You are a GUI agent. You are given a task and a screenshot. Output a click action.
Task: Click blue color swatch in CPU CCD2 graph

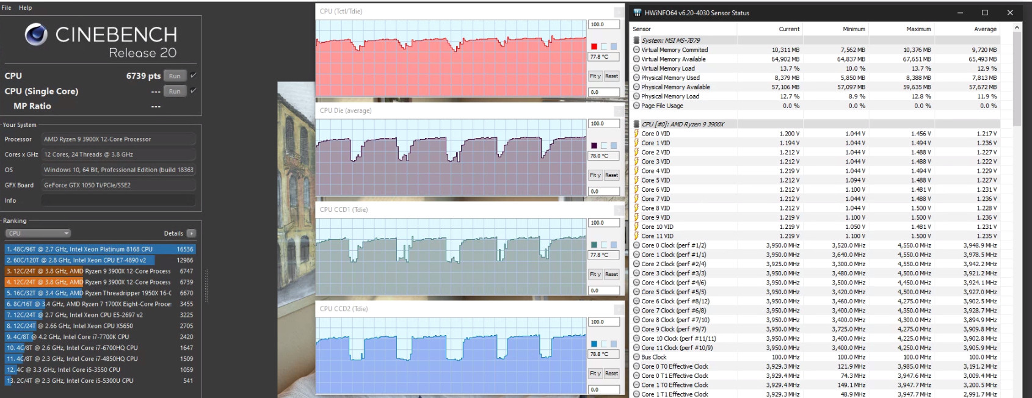(x=594, y=344)
